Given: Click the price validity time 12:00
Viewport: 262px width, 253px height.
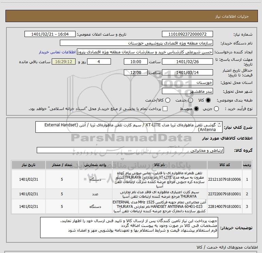Looking at the screenshot, I should click(136, 72).
